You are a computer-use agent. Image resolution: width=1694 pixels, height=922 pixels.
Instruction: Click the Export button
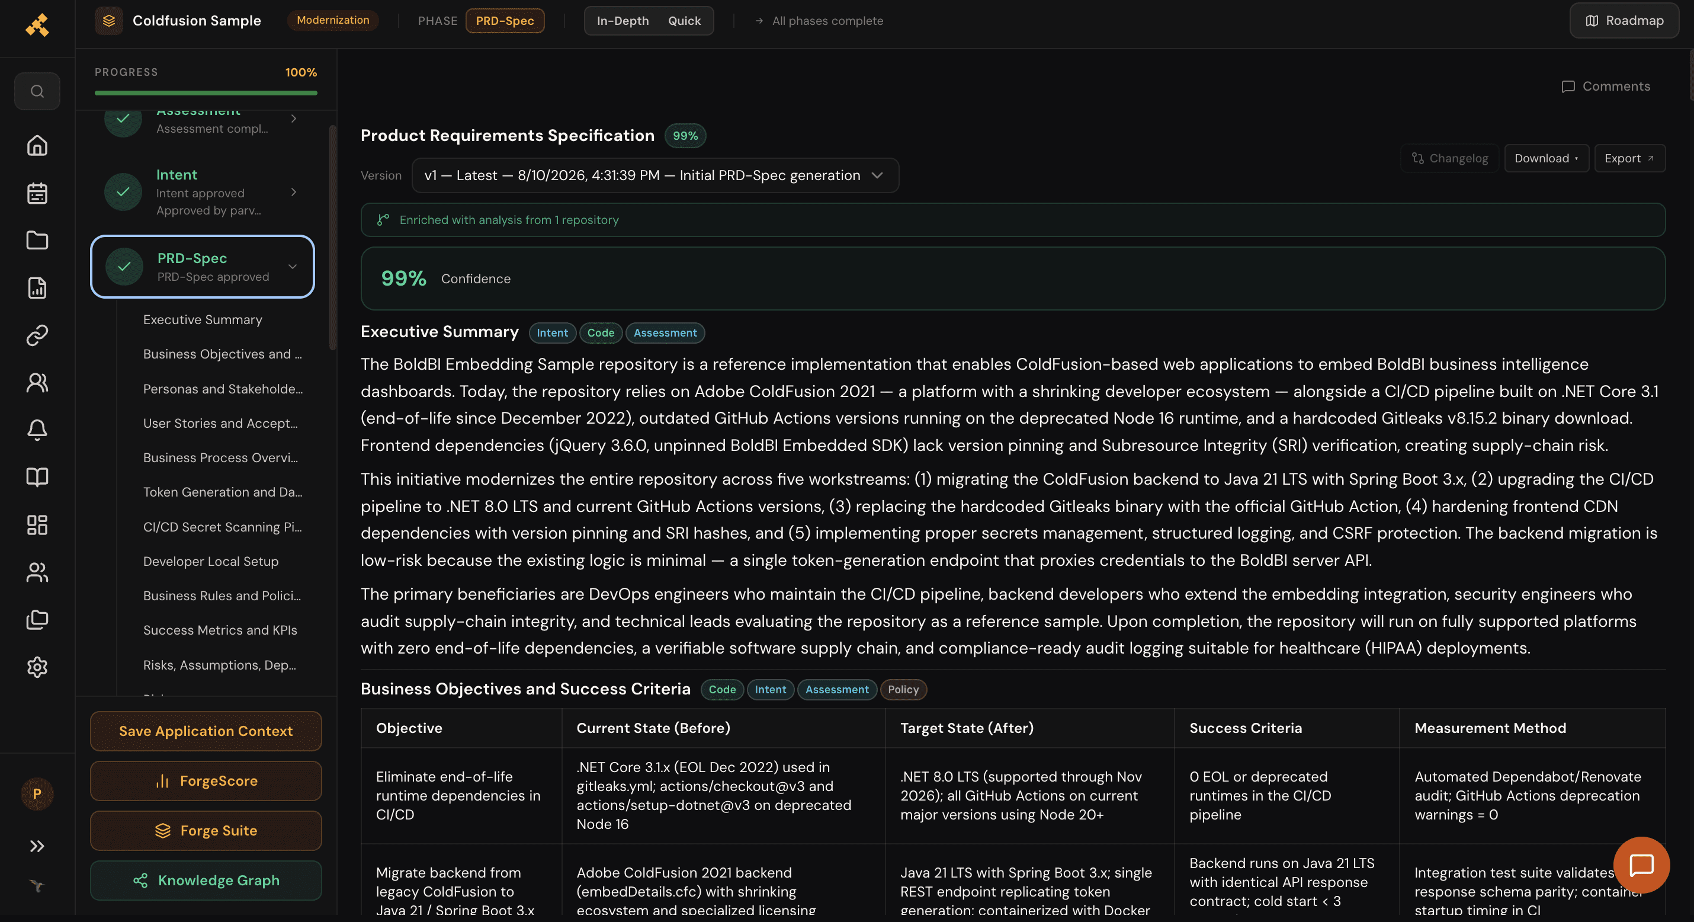(x=1629, y=158)
